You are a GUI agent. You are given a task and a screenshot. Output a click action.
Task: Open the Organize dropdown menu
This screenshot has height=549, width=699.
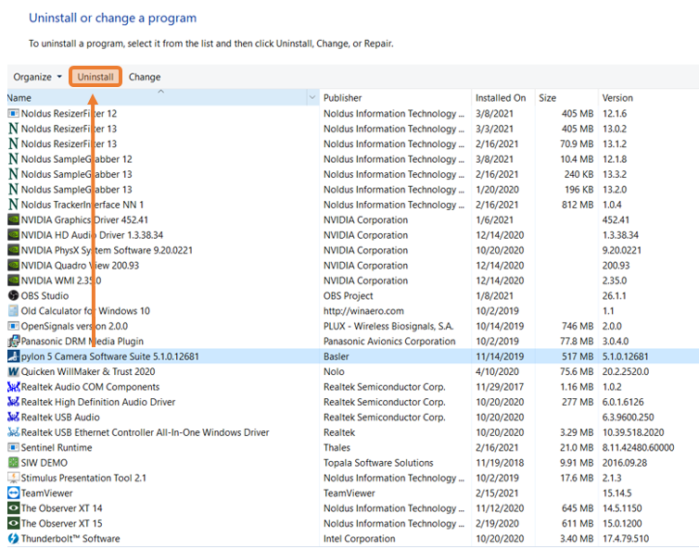[x=37, y=77]
